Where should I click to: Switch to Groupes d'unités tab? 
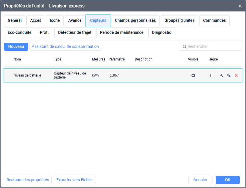(x=179, y=21)
